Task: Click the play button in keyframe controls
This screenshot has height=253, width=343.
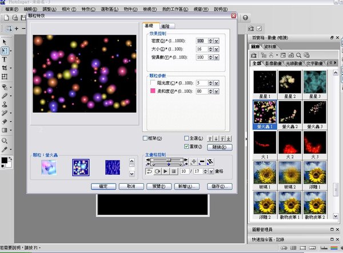Action: pos(165,171)
